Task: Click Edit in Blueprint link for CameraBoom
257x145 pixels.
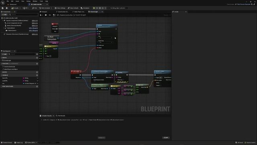Action: [33, 28]
